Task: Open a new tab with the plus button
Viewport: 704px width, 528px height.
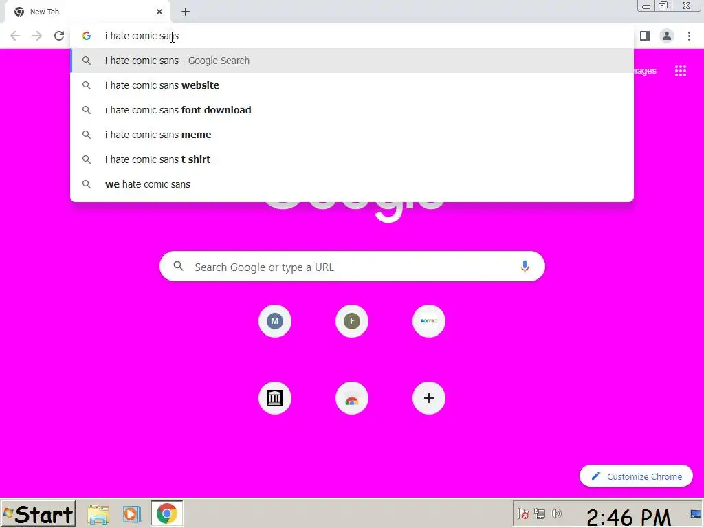Action: 186,12
